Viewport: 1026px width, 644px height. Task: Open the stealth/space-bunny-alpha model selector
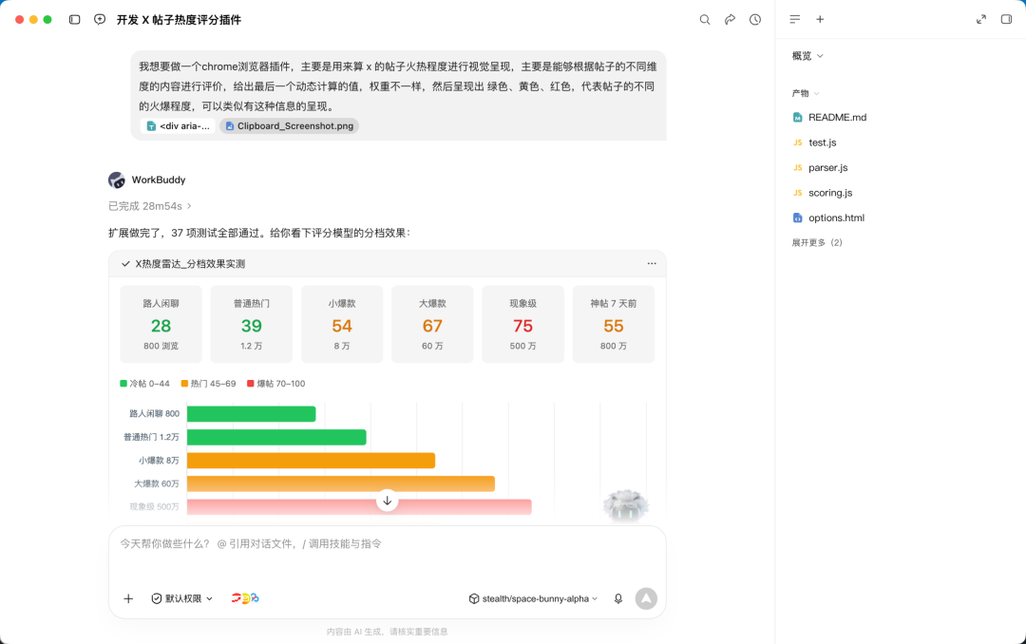click(x=533, y=598)
